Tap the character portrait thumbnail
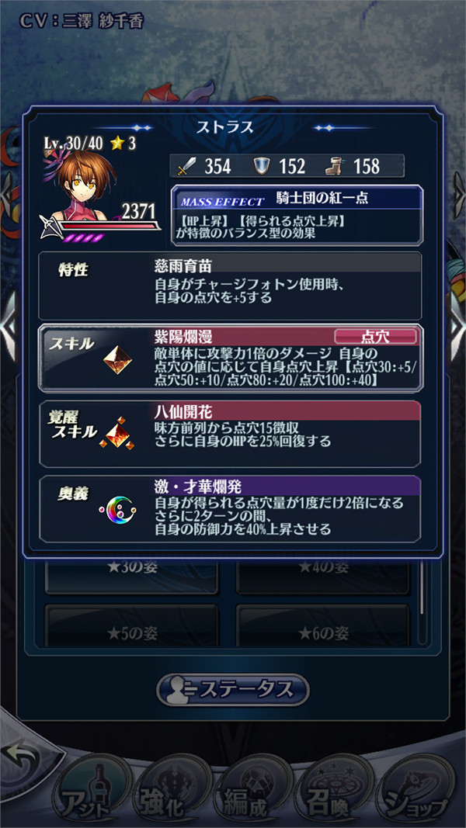466x828 pixels. [89, 183]
